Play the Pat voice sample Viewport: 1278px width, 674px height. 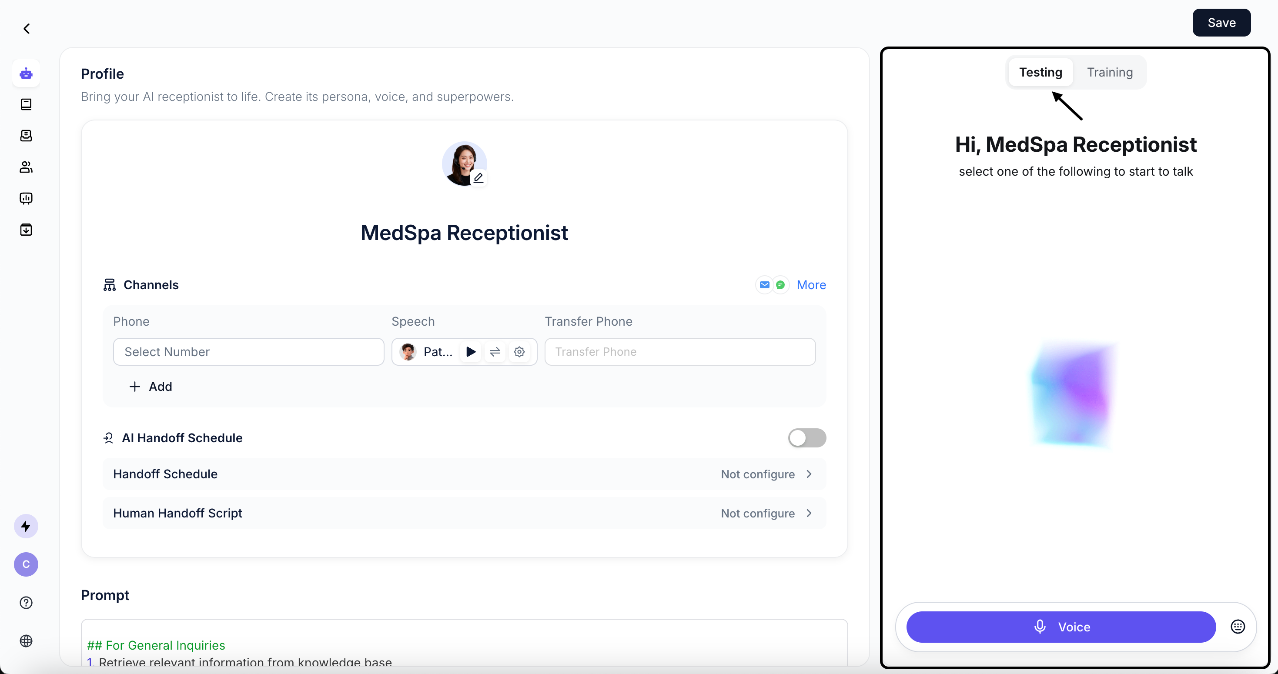pos(471,352)
